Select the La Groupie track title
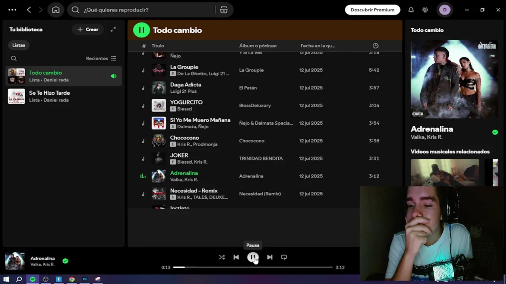The width and height of the screenshot is (506, 284). (184, 67)
